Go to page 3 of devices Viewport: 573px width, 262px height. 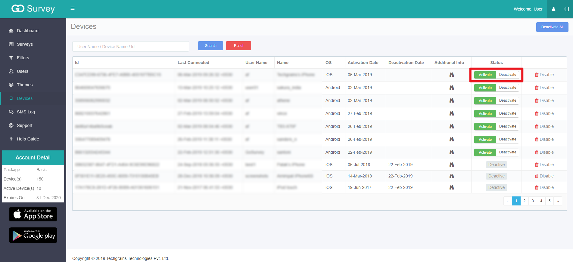tap(533, 201)
